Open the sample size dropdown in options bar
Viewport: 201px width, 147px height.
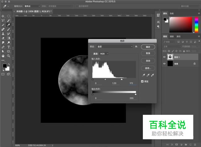(32, 6)
